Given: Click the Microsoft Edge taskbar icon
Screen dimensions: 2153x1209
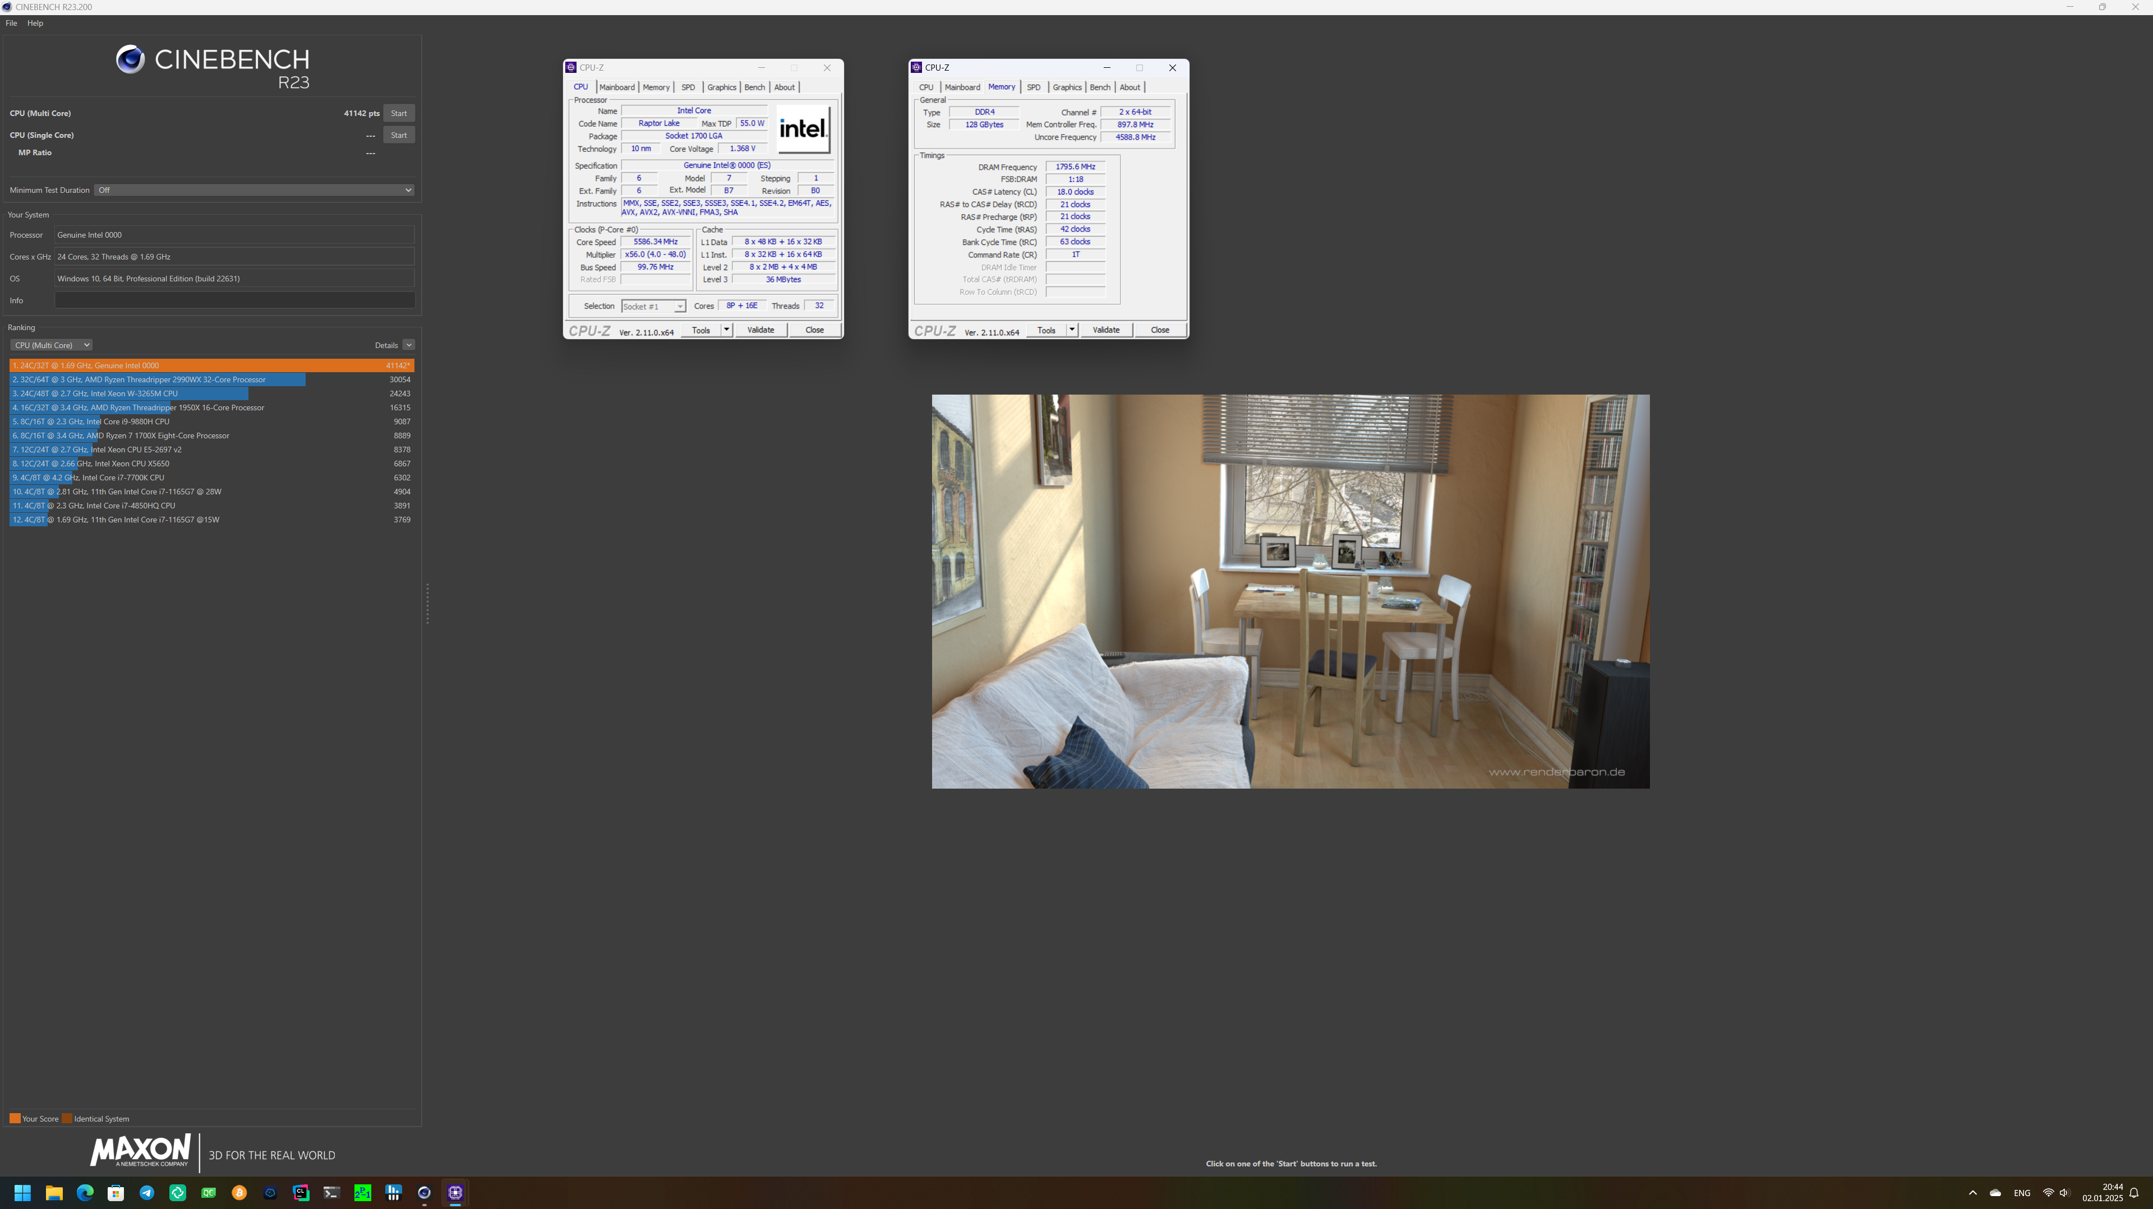Looking at the screenshot, I should (x=85, y=1192).
